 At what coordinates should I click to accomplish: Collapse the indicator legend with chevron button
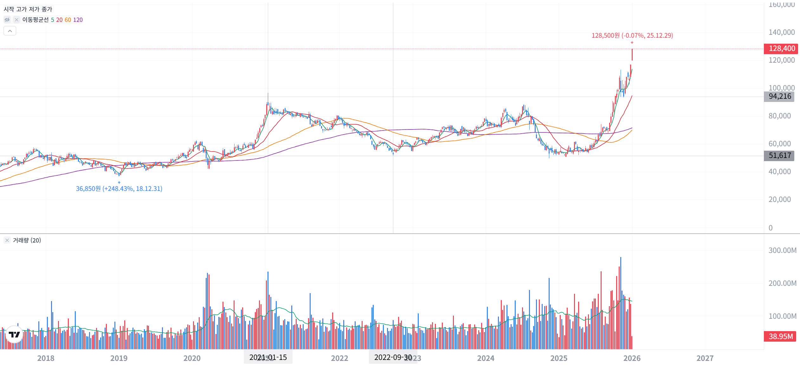coord(10,31)
